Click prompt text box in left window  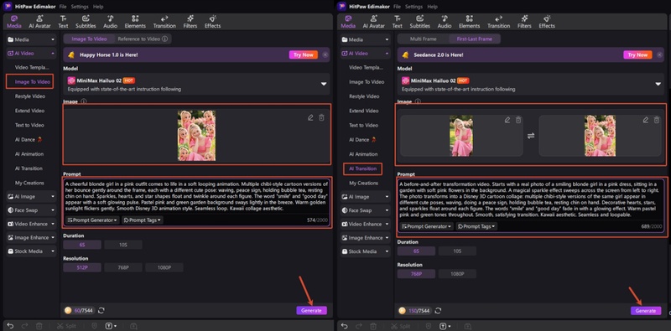(x=197, y=196)
